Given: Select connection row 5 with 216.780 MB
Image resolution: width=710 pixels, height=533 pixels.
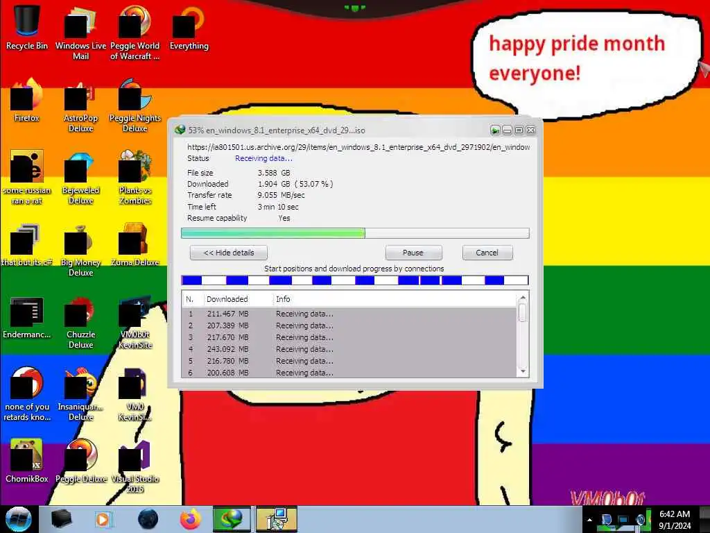Looking at the screenshot, I should (349, 361).
